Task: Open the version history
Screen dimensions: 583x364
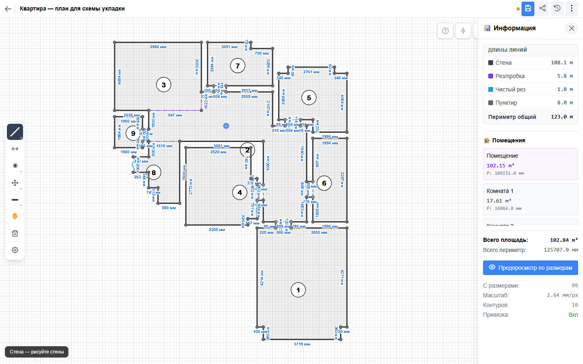Action: tap(557, 8)
